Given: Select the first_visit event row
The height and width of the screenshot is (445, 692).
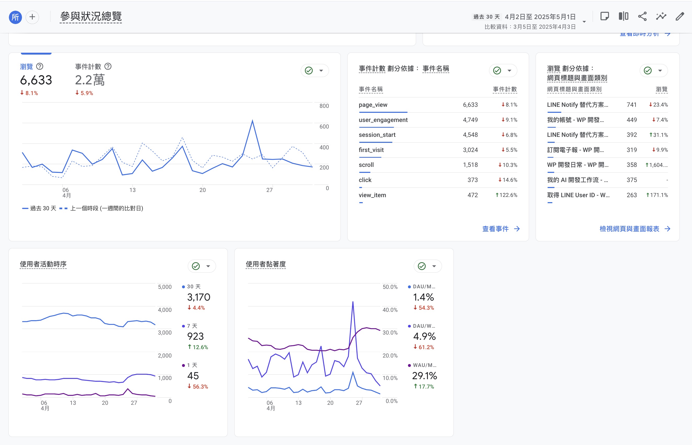Looking at the screenshot, I should coord(438,150).
